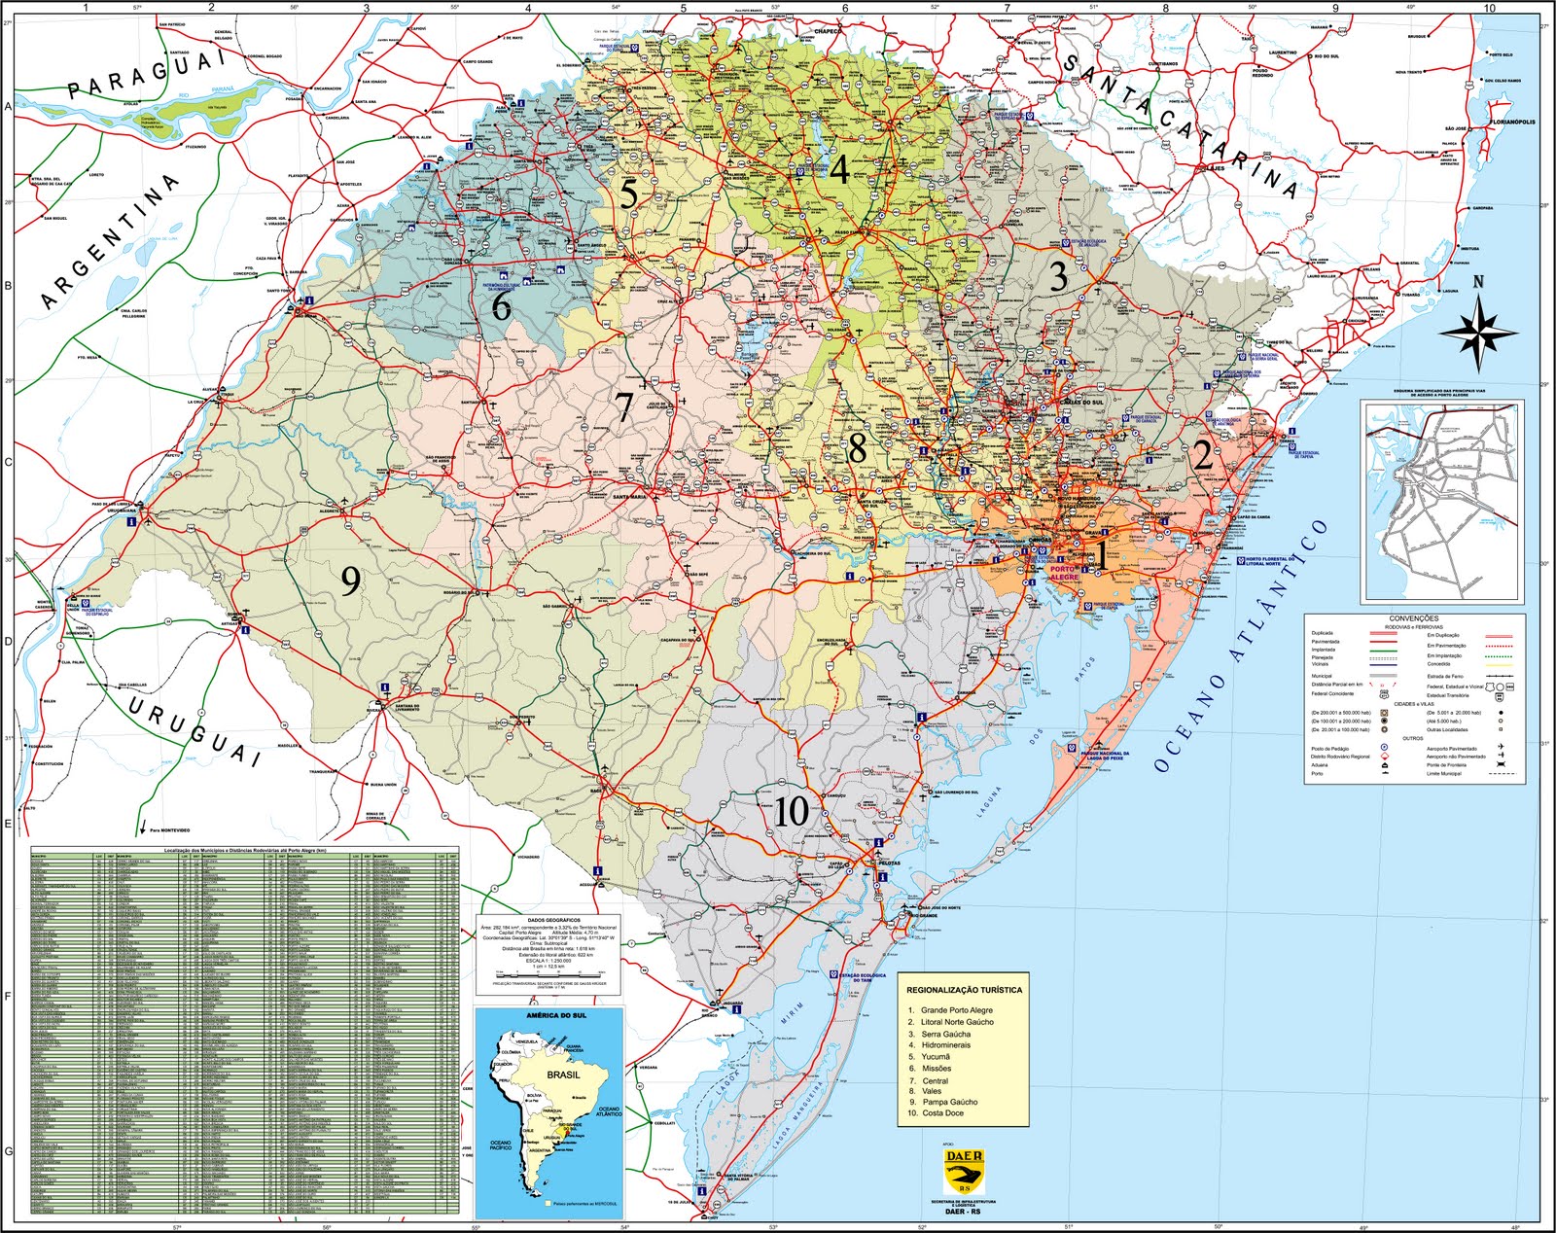Select Vales in region list
The image size is (1556, 1233).
926,1091
